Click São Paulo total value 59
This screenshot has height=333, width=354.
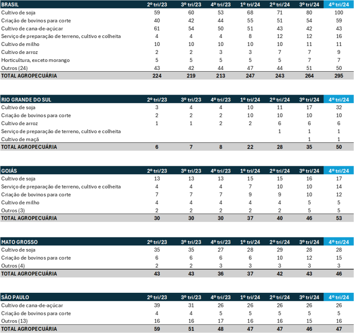(x=157, y=329)
